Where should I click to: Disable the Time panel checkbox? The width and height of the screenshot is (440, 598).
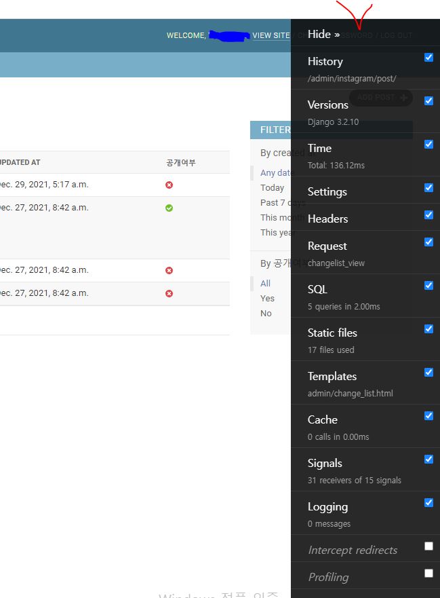pyautogui.click(x=428, y=144)
